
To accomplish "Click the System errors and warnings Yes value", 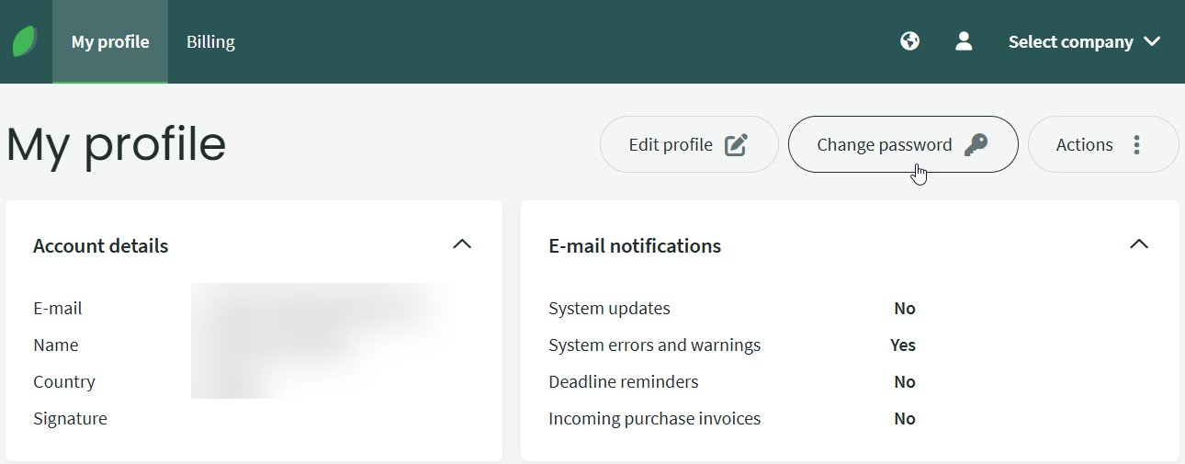I will click(903, 345).
